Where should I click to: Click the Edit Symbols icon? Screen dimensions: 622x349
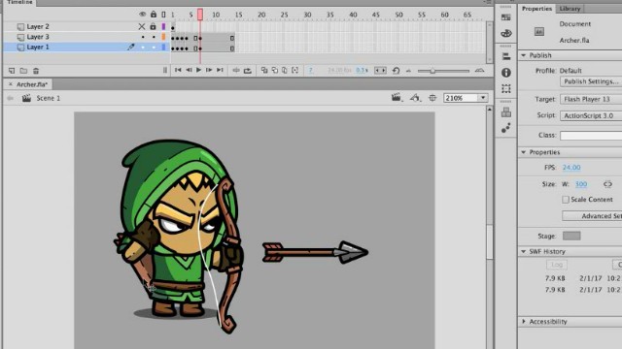click(x=415, y=97)
